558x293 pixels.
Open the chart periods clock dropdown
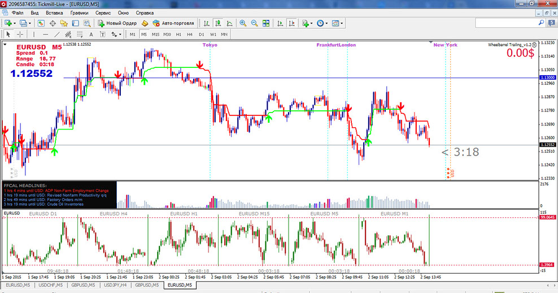click(x=327, y=23)
